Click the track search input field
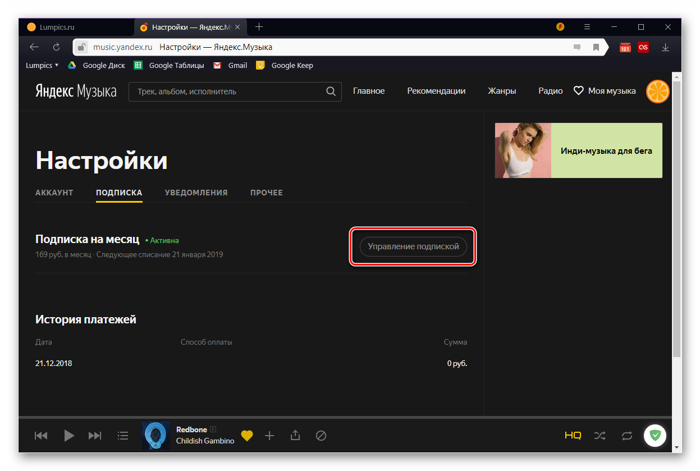This screenshot has width=700, height=471. pos(227,92)
